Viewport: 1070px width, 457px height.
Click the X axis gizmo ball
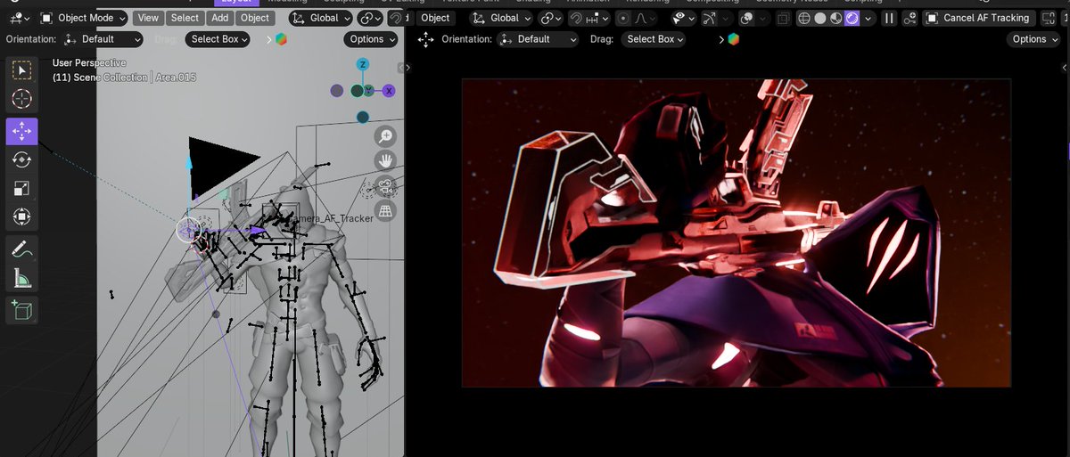[389, 90]
